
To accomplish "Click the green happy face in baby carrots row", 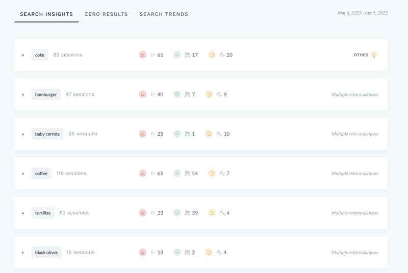I will 177,134.
